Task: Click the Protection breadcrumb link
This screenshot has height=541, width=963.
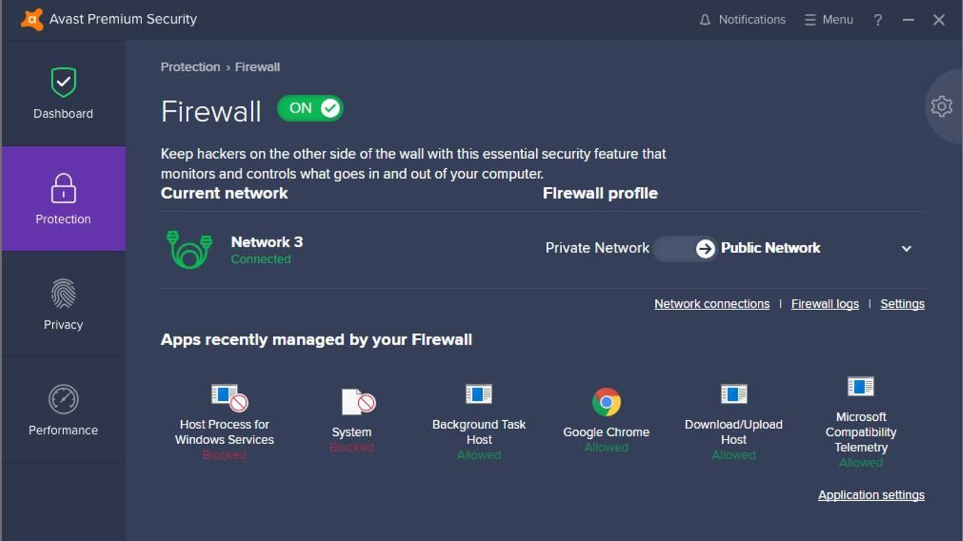Action: [190, 67]
